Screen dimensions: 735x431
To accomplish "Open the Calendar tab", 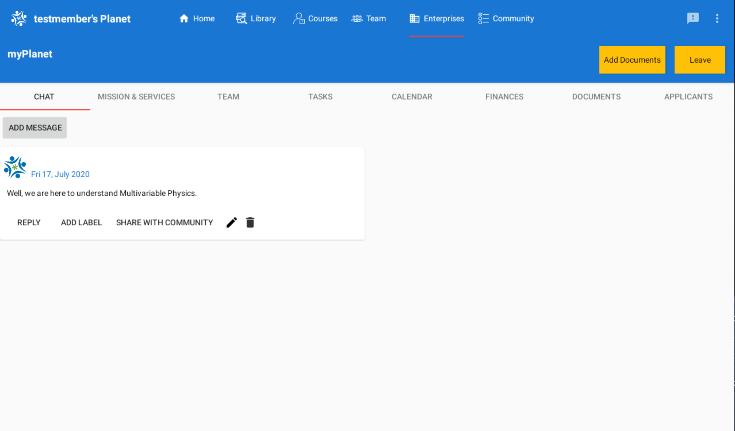I will pyautogui.click(x=412, y=97).
